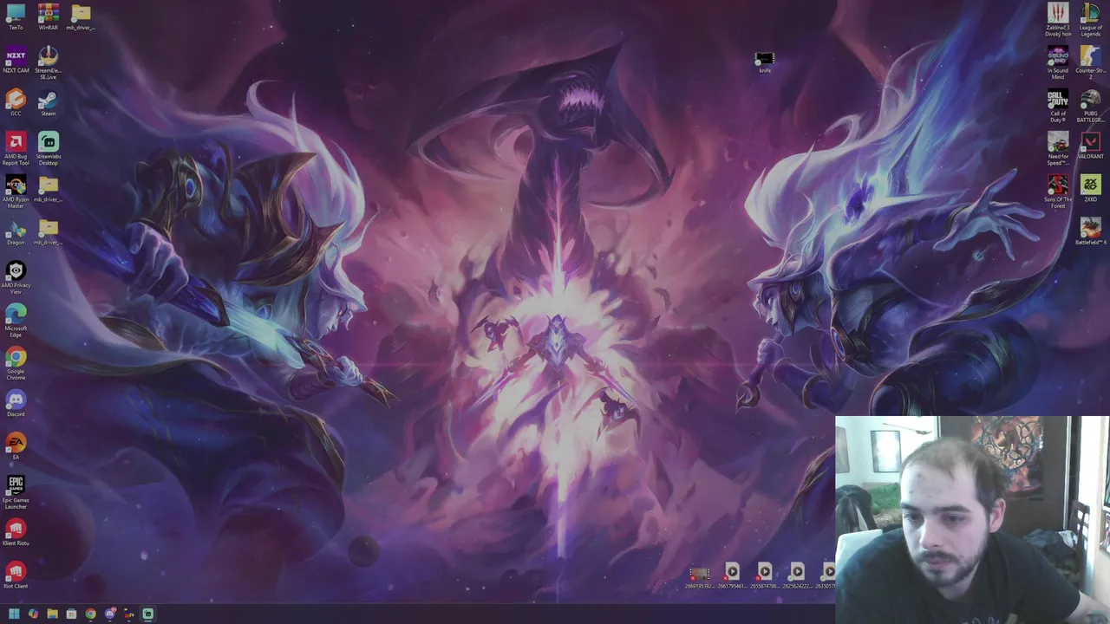The image size is (1110, 624).
Task: Open File Explorer in the taskbar
Action: click(52, 614)
